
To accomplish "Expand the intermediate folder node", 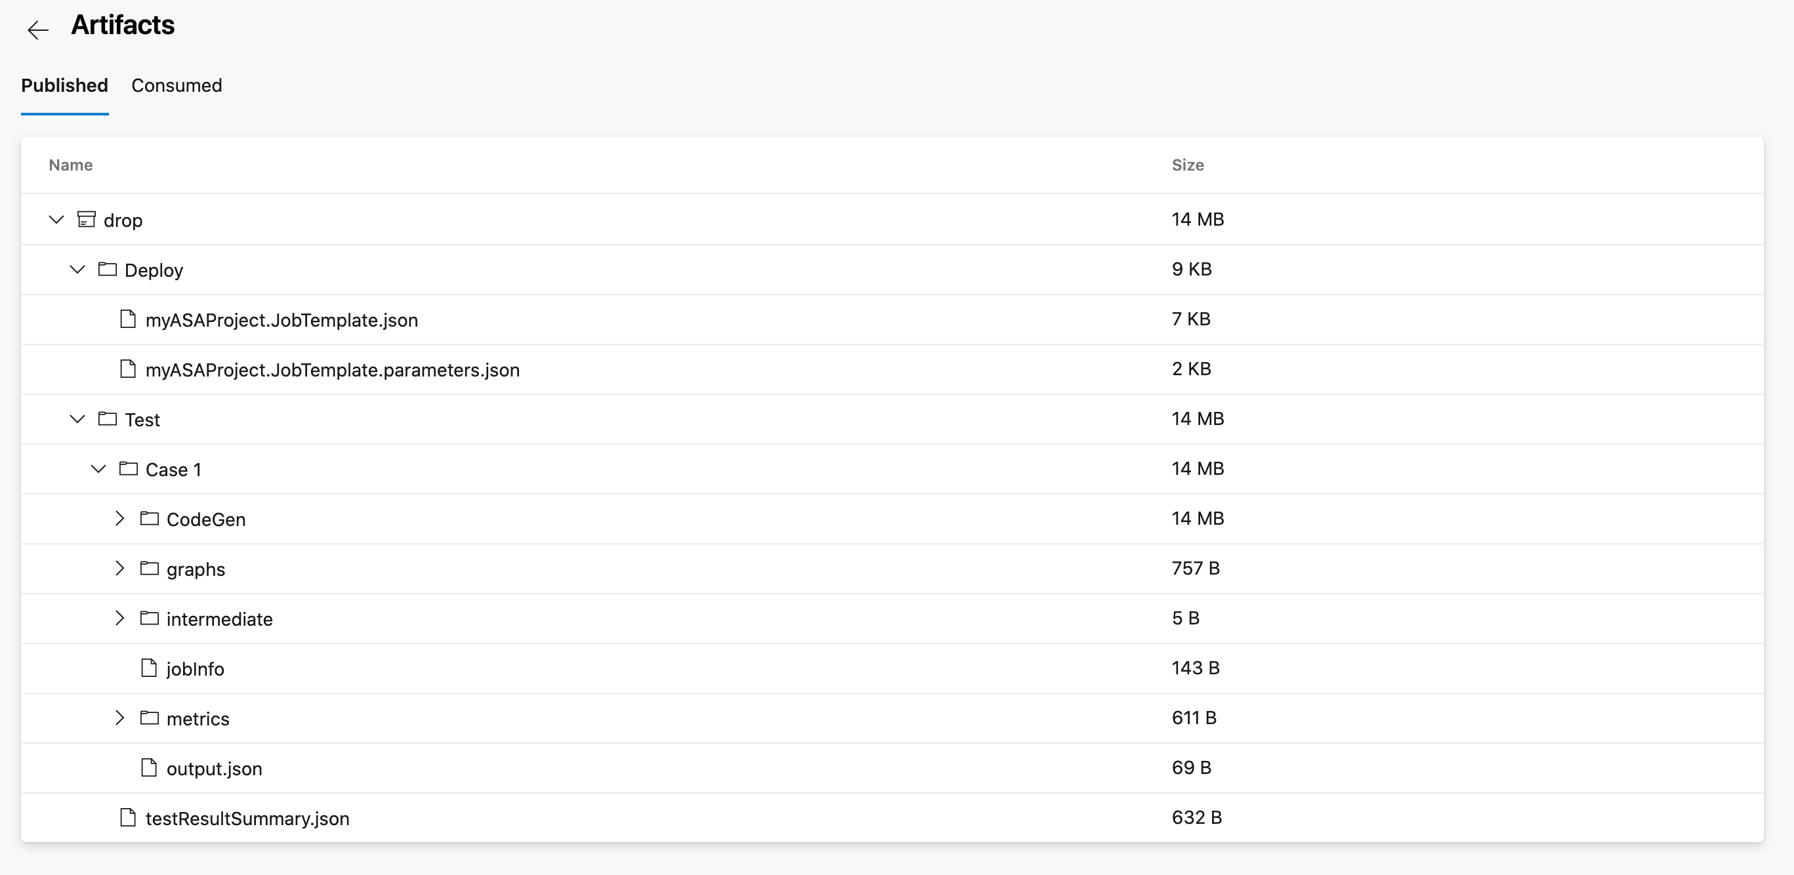I will [x=120, y=618].
